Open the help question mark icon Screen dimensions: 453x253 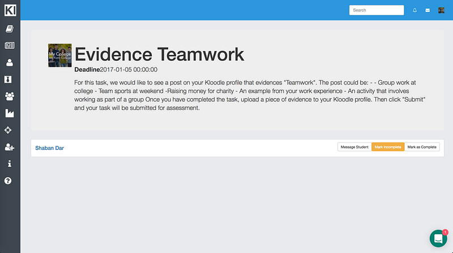tap(8, 180)
